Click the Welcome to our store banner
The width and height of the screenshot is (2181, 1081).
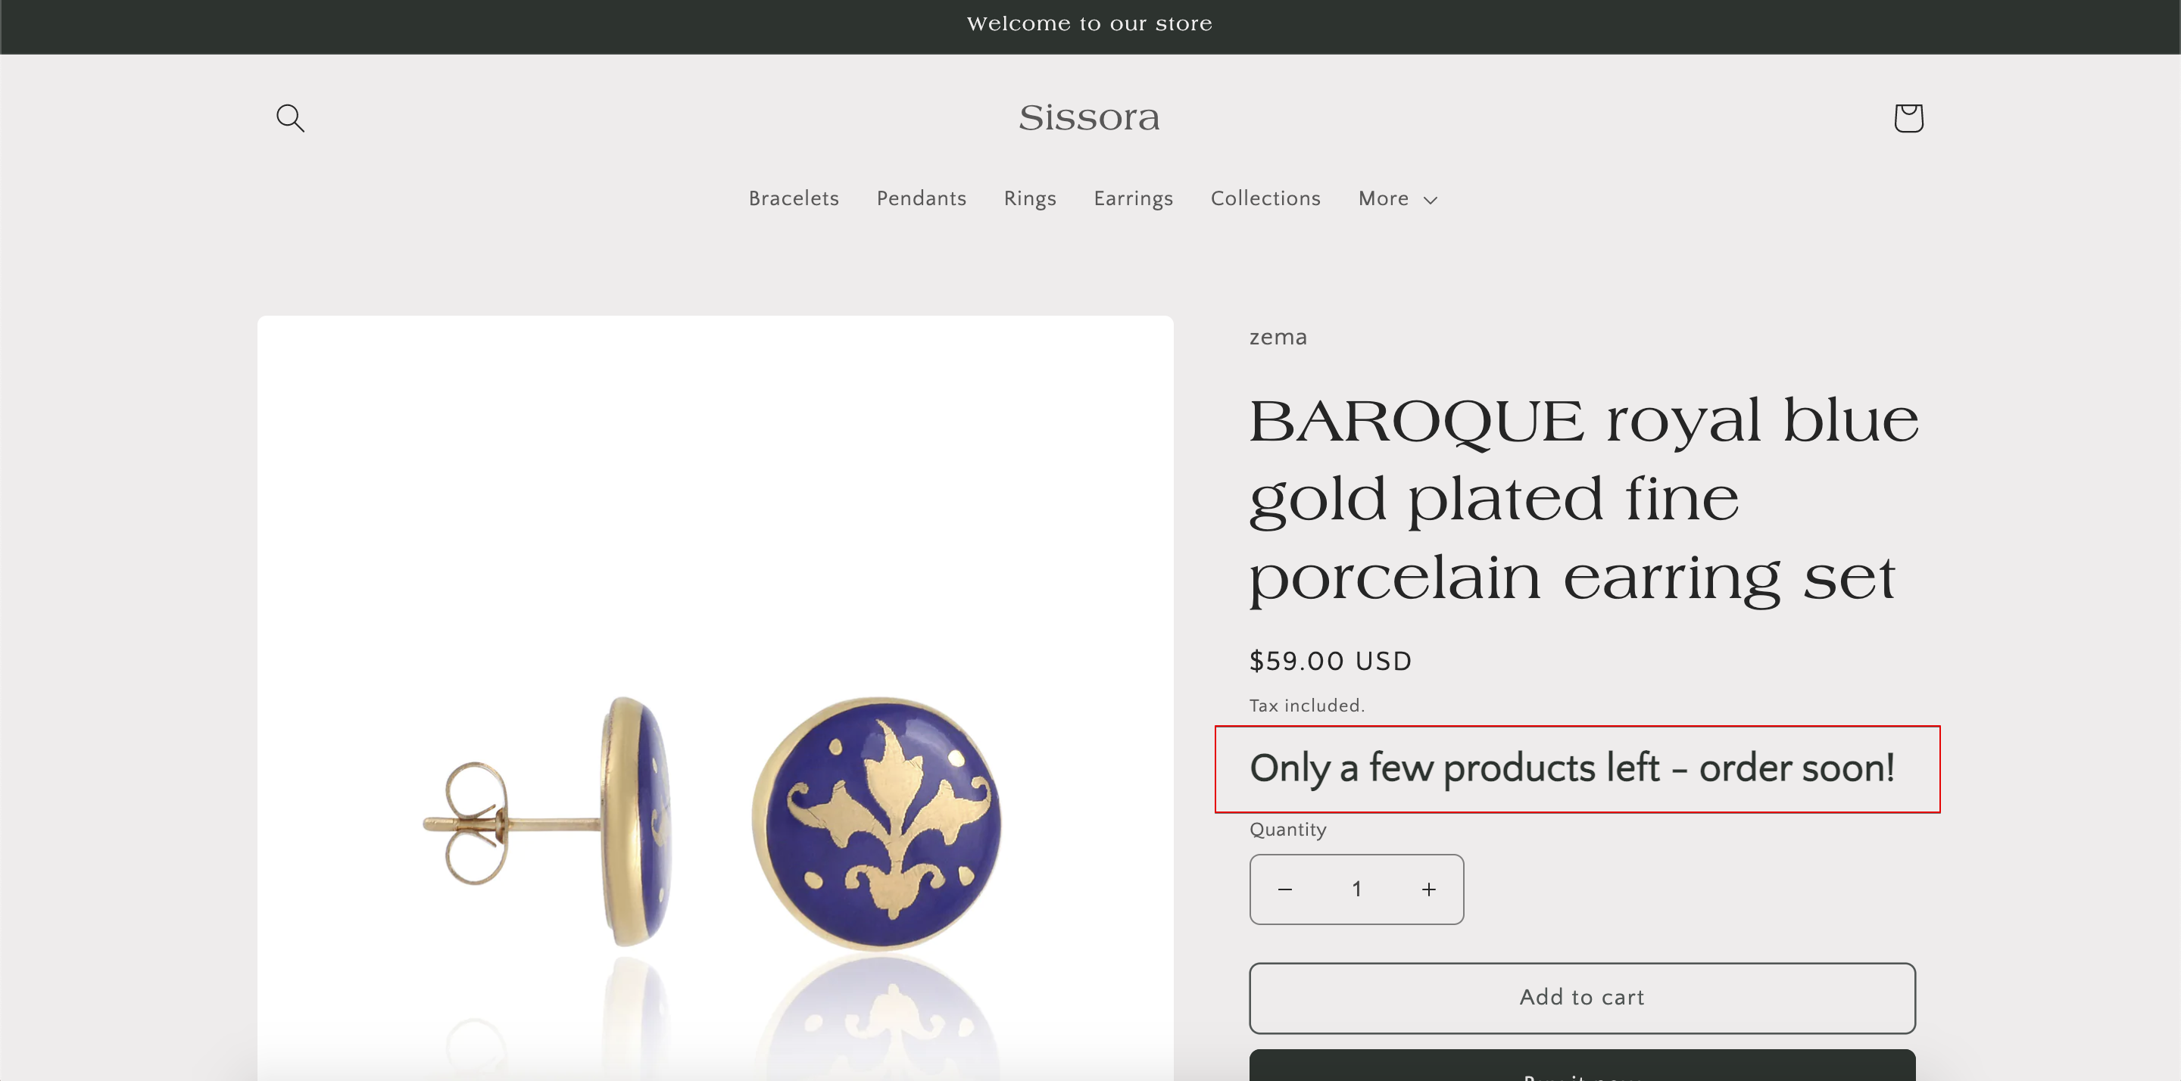[x=1090, y=23]
